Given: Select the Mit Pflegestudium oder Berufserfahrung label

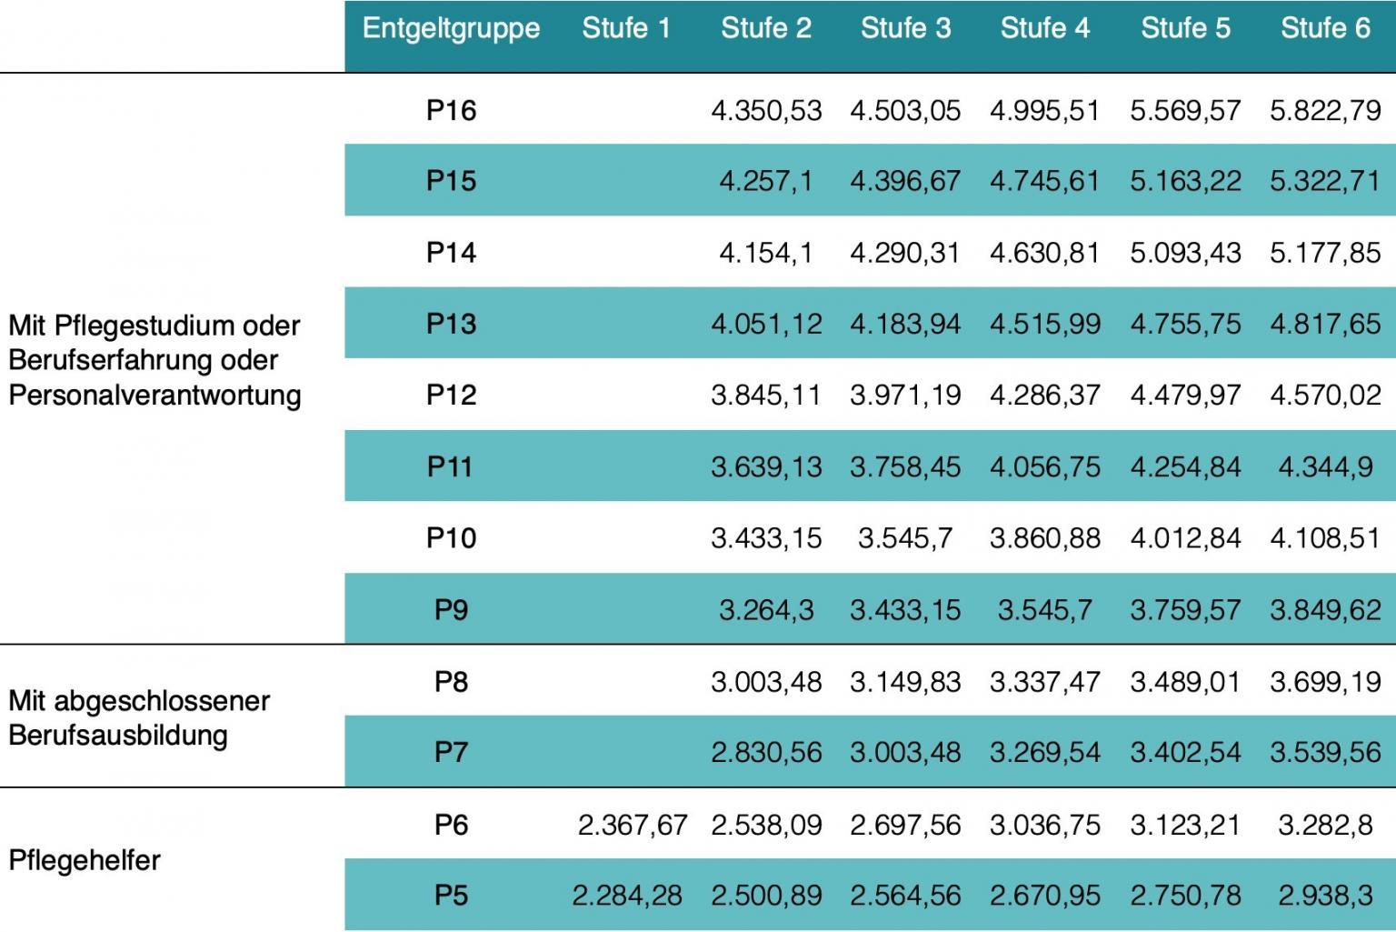Looking at the screenshot, I should click(155, 360).
